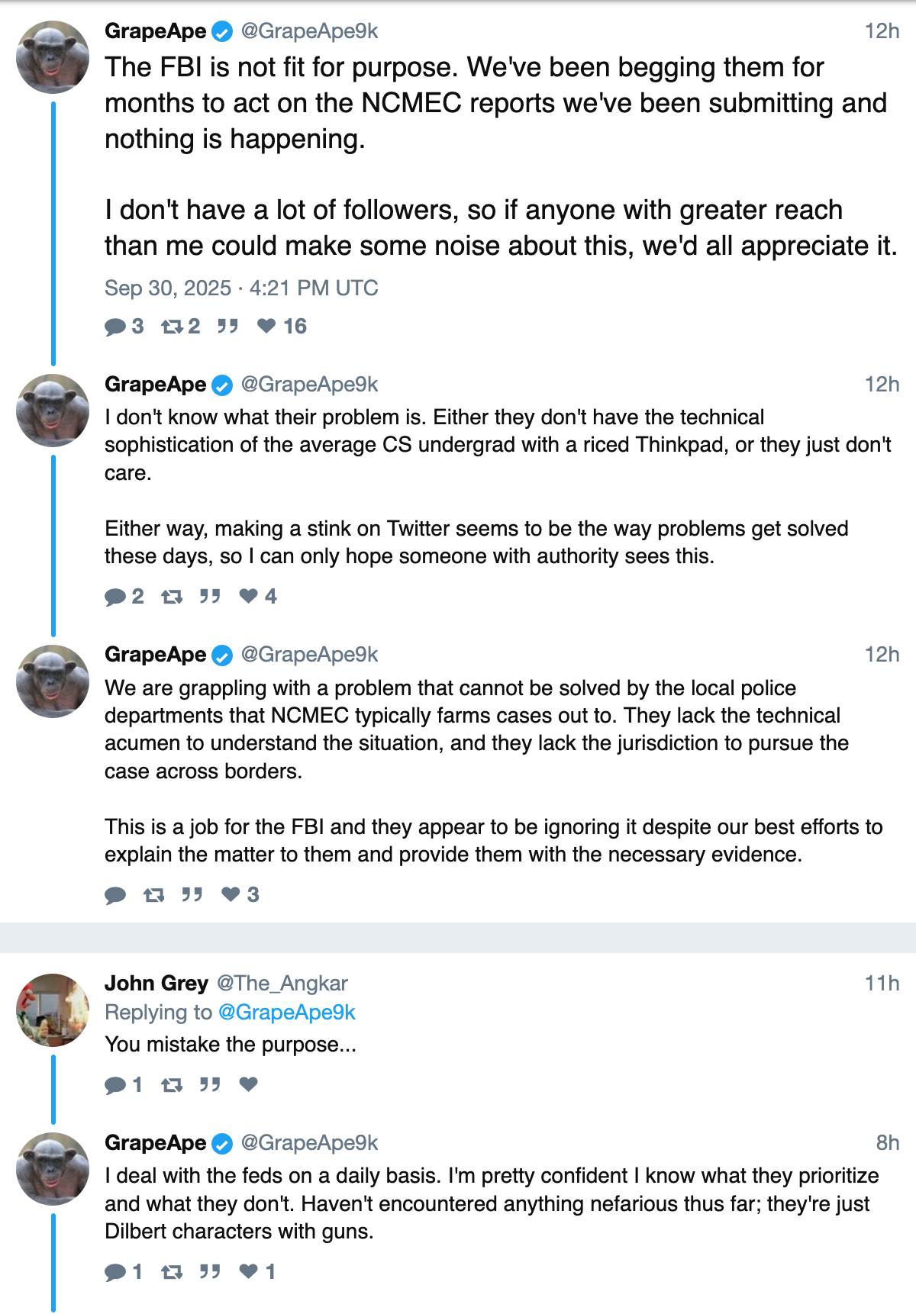
Task: Retweet John Grey's reply
Action: coord(173,1085)
